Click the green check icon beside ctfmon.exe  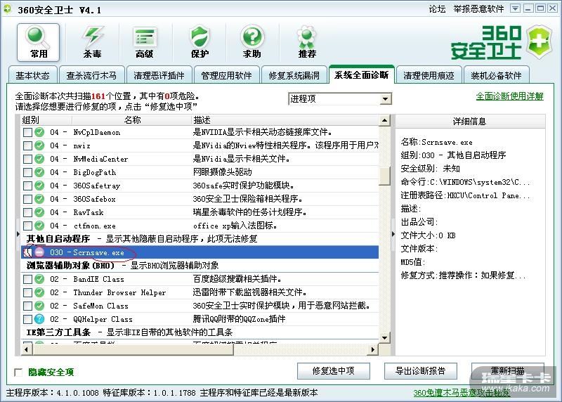point(39,226)
